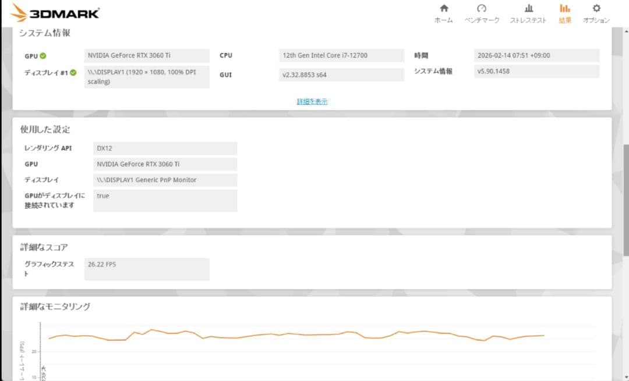This screenshot has width=629, height=381.
Task: Click the 26.22 FPS graphics test score
Action: pos(147,269)
